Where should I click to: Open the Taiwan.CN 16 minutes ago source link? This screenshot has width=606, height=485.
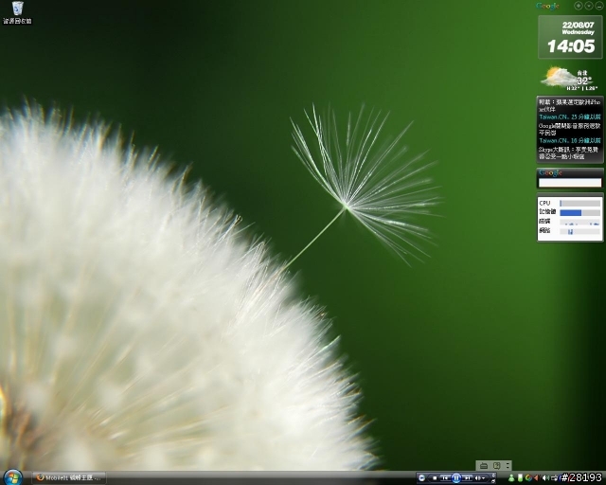(x=570, y=140)
